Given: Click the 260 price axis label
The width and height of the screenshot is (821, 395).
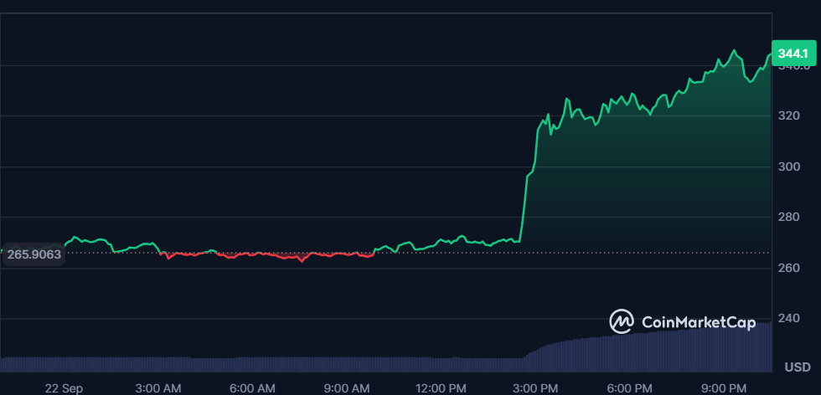Looking at the screenshot, I should [x=788, y=268].
